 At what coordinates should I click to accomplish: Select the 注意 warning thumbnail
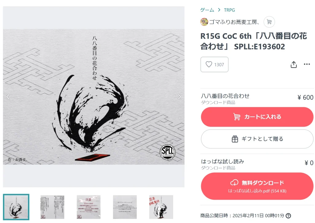click(x=89, y=207)
